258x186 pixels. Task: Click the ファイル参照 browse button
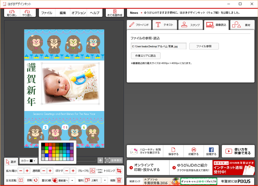coord(204,46)
